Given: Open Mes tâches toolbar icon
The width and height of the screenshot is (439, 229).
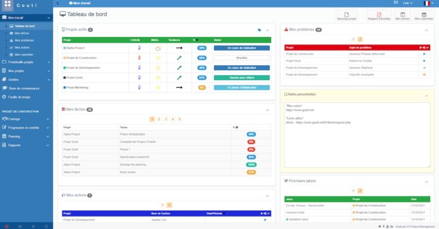Looking at the screenshot, I should [x=403, y=15].
